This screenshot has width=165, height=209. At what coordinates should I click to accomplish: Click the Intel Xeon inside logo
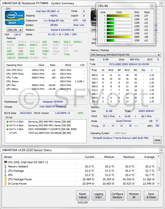pos(15,18)
